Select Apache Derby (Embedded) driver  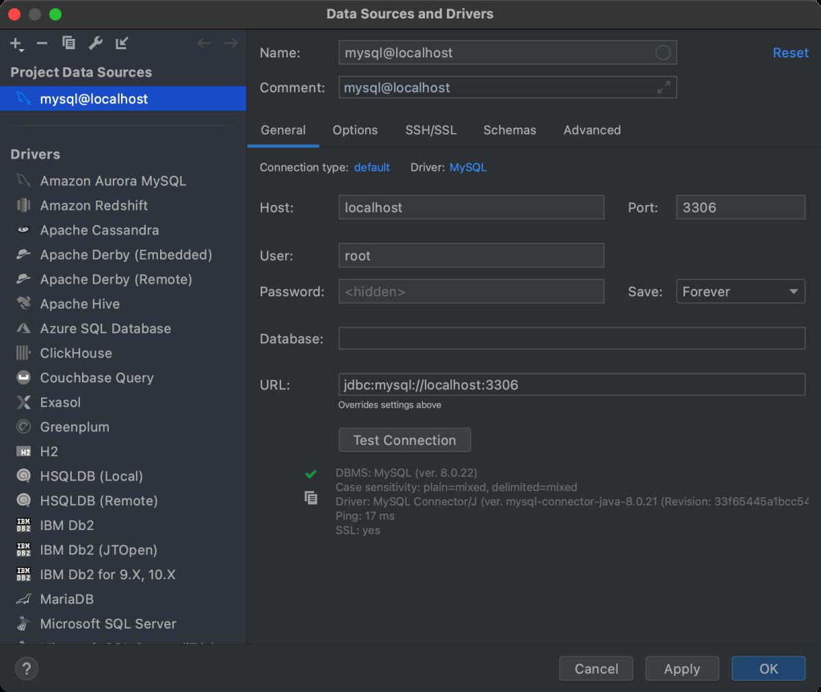[123, 254]
